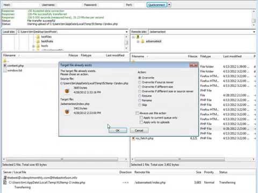Sort local files by Last modified column

click(115, 55)
